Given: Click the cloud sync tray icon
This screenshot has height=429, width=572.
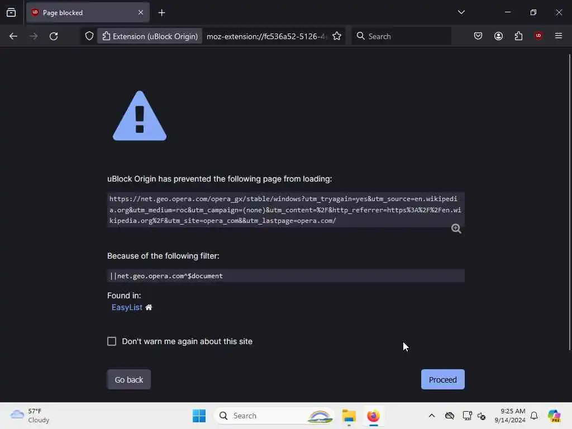Looking at the screenshot, I should (x=450, y=416).
